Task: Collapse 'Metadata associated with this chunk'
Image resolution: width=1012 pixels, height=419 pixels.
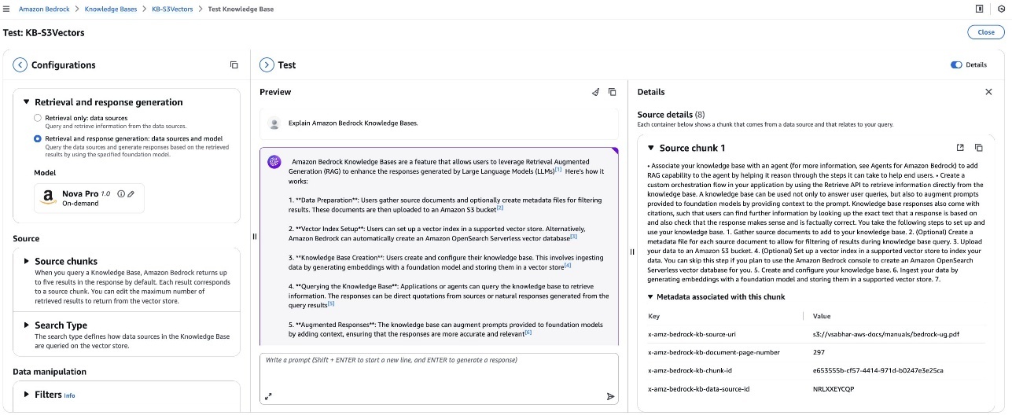Action: pos(650,297)
